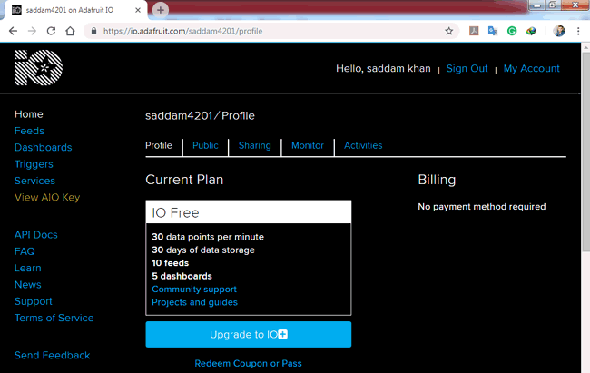
Task: Switch to the Public tab
Action: 205,145
